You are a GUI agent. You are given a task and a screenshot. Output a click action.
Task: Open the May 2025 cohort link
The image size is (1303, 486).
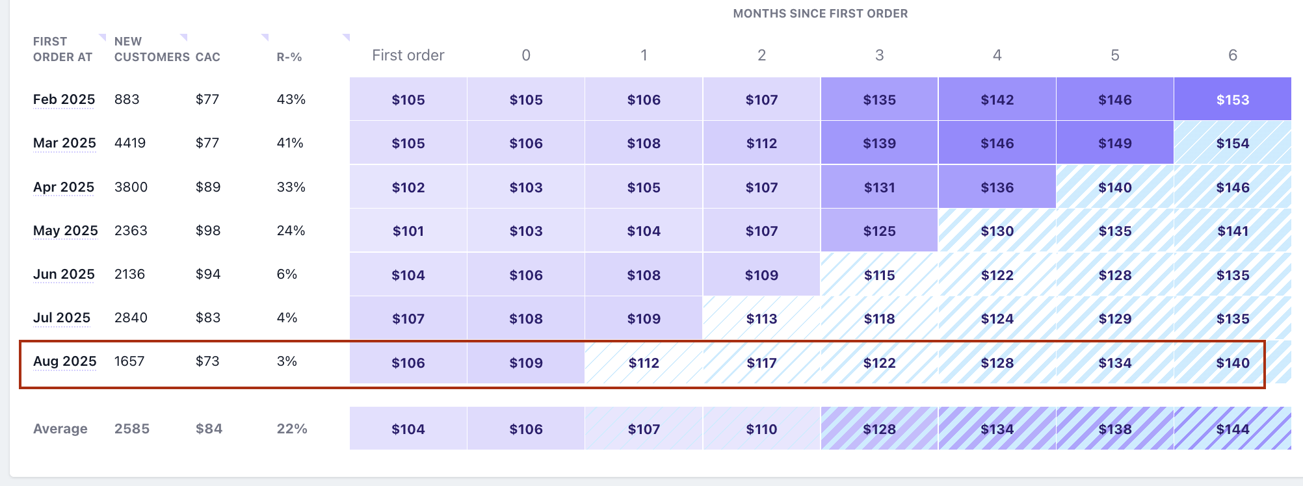[x=66, y=231]
